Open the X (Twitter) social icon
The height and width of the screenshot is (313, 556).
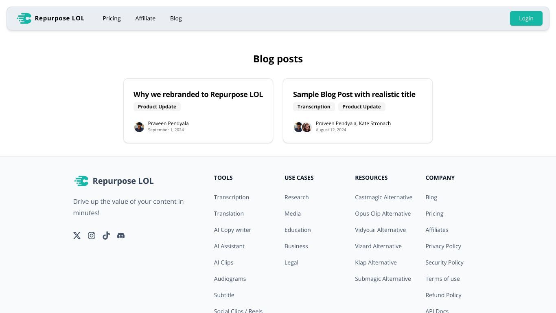click(x=77, y=236)
